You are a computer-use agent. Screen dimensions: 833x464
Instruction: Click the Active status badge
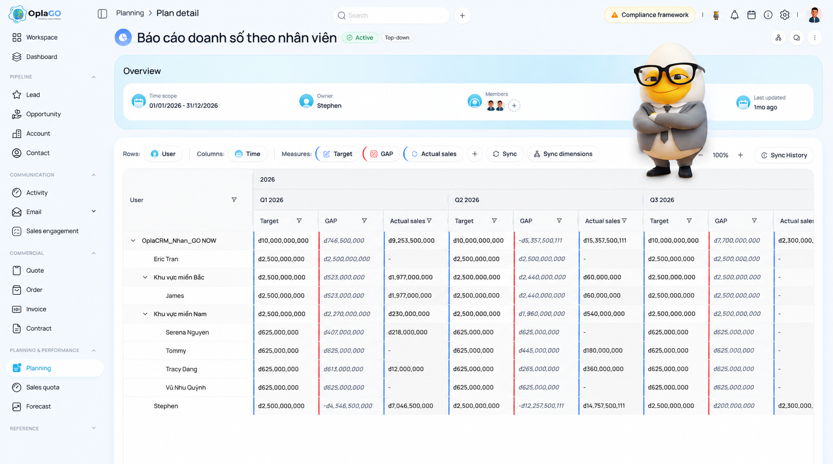coord(360,38)
